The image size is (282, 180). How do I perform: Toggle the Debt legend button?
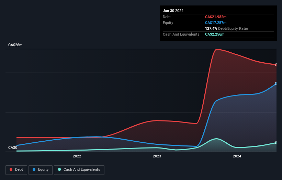point(16,170)
